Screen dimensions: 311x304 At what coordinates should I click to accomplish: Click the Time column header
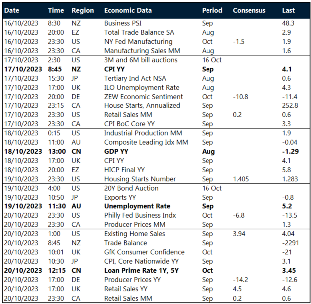(x=56, y=10)
